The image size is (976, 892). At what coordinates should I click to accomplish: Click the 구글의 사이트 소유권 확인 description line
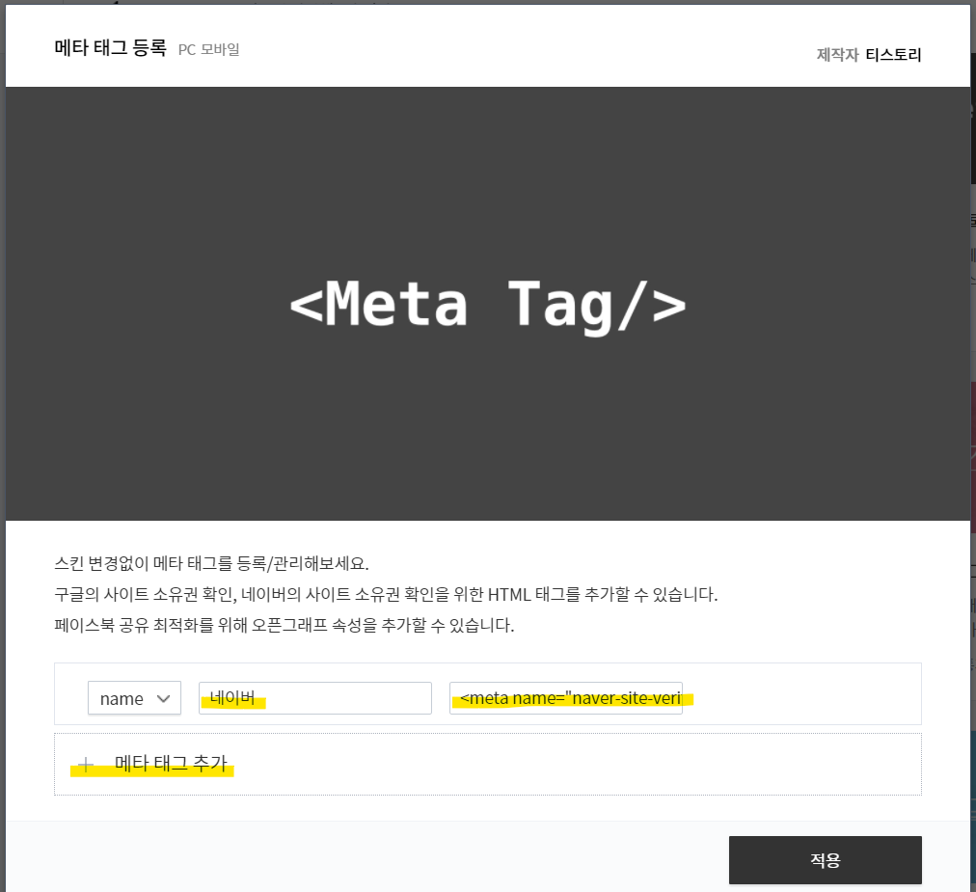coord(386,594)
